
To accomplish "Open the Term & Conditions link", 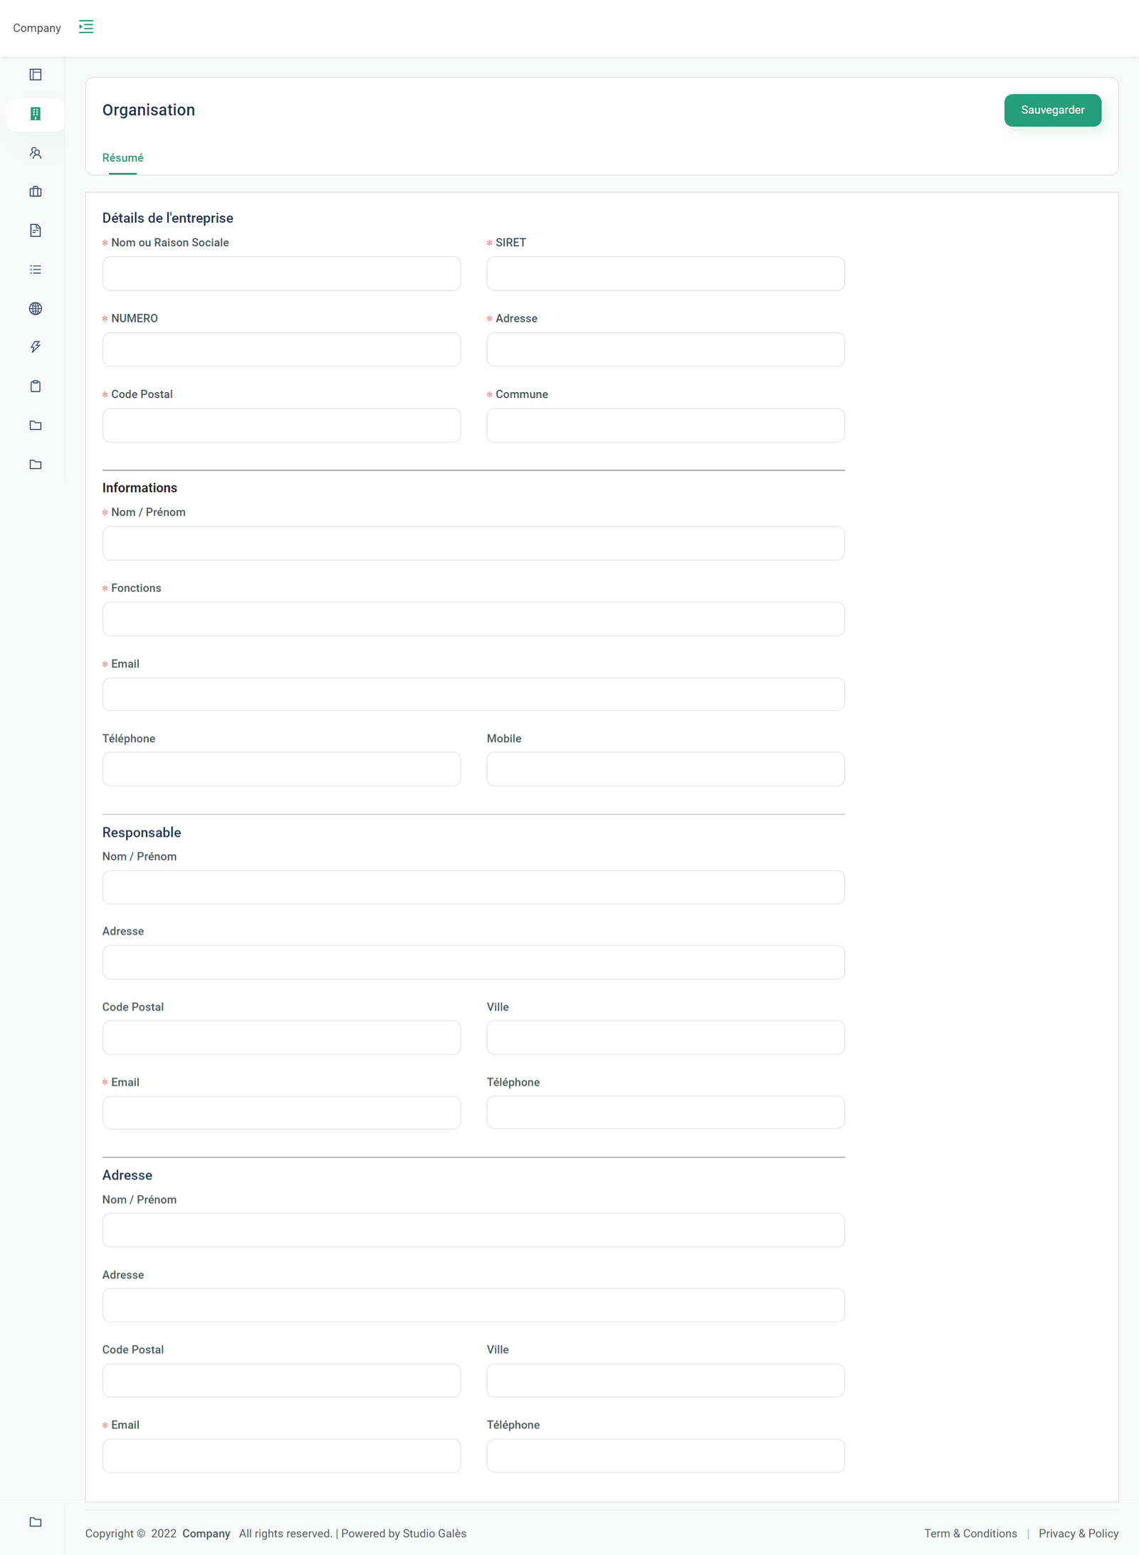I will coord(970,1534).
